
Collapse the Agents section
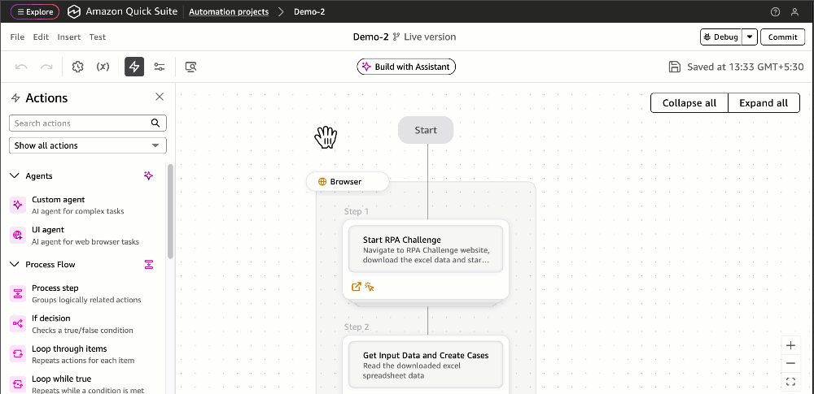[14, 175]
